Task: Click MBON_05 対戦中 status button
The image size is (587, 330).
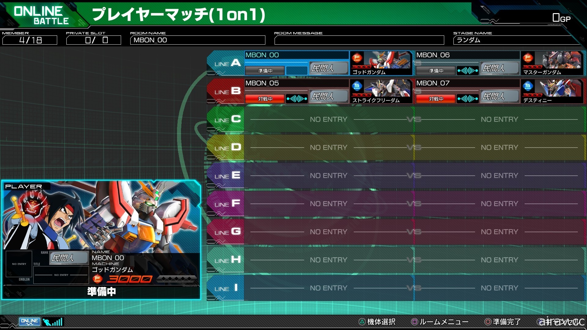Action: [265, 99]
